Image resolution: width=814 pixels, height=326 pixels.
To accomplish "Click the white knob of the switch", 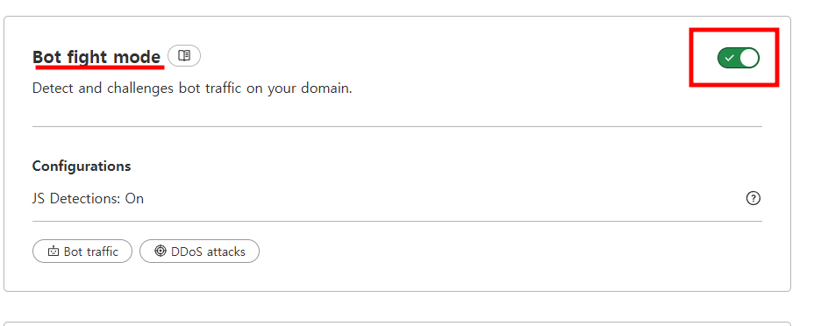I will [x=748, y=58].
